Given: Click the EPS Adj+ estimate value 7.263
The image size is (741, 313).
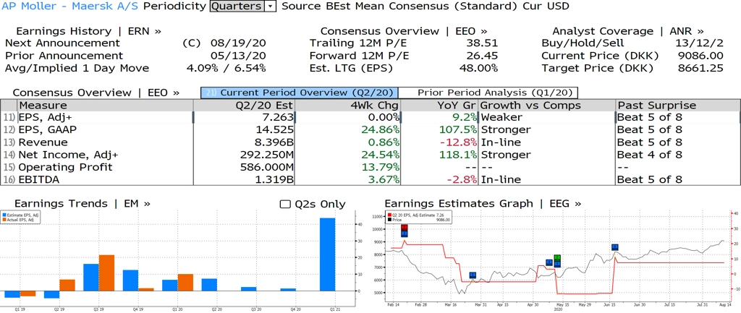Looking at the screenshot, I should pos(279,117).
